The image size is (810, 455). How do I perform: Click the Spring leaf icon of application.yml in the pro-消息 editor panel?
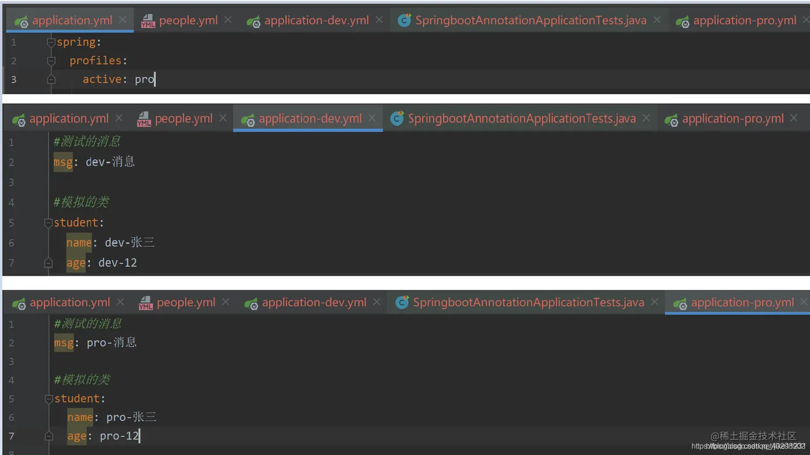[x=19, y=304]
